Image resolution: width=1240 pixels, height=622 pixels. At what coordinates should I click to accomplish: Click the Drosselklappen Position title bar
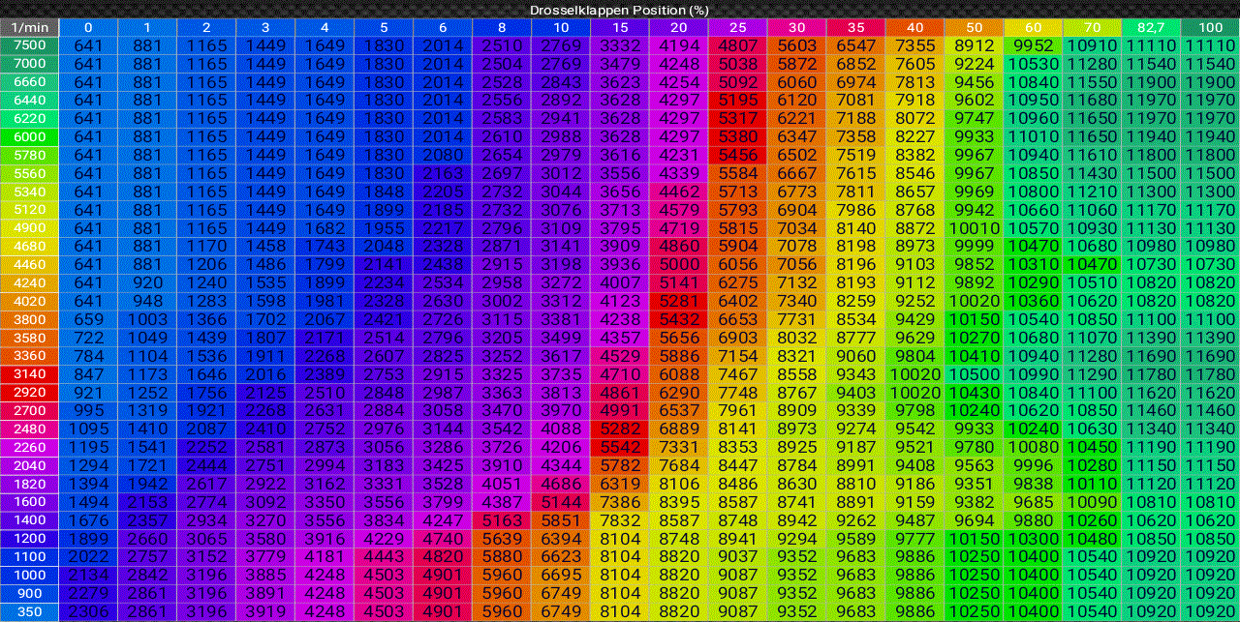click(620, 9)
